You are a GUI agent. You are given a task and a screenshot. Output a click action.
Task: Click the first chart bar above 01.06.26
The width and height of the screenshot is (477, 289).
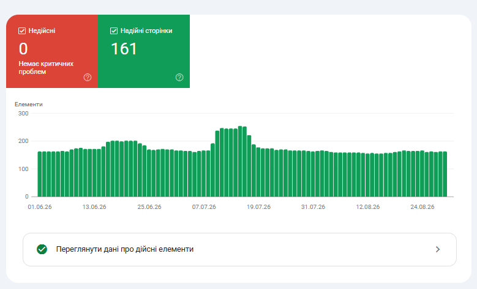point(40,174)
